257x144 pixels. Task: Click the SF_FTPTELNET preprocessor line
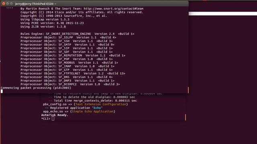73,74
